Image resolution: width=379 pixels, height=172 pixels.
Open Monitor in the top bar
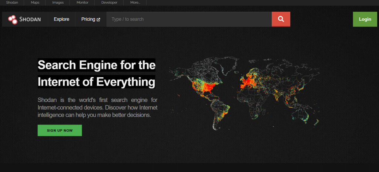tap(83, 3)
